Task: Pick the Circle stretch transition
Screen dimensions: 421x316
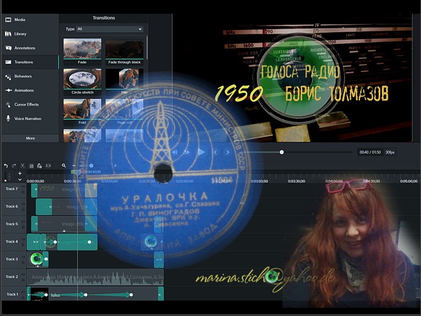Action: pyautogui.click(x=82, y=82)
